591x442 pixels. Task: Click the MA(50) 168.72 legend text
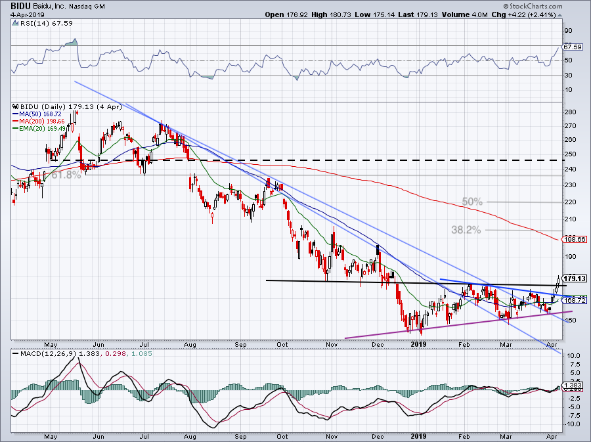click(40, 114)
